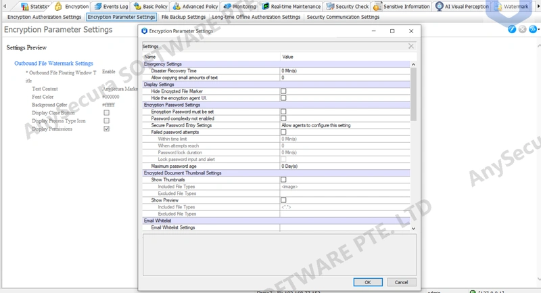
Task: Click the settings list scrollbar thumb
Action: [x=413, y=94]
